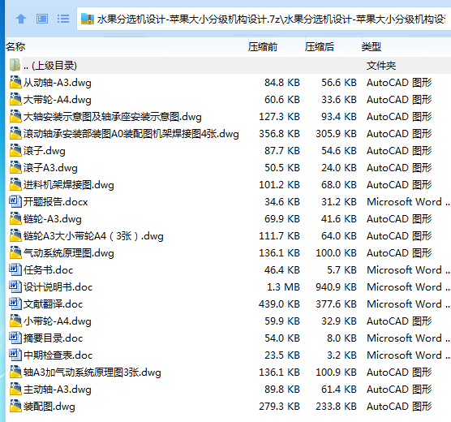The width and height of the screenshot is (451, 422).
Task: Go up one directory with the arrow icon
Action: point(21,19)
